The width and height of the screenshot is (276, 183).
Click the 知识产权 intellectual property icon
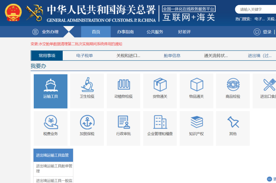pyautogui.click(x=196, y=128)
